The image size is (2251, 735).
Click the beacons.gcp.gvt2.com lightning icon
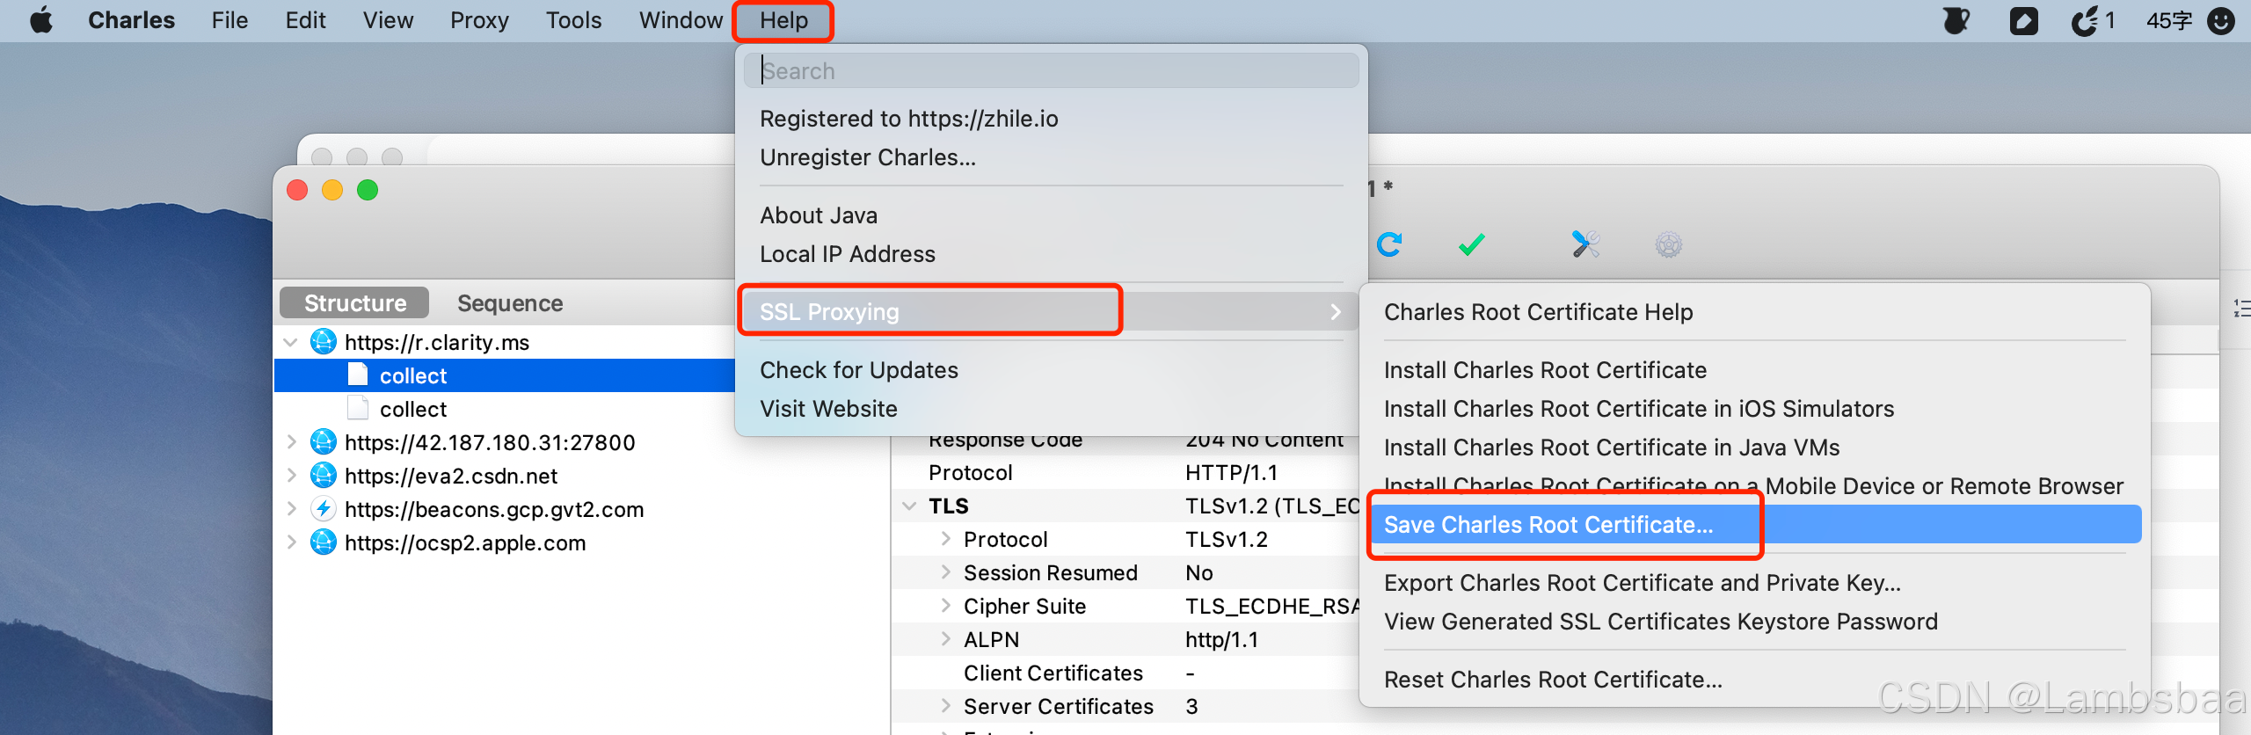324,508
